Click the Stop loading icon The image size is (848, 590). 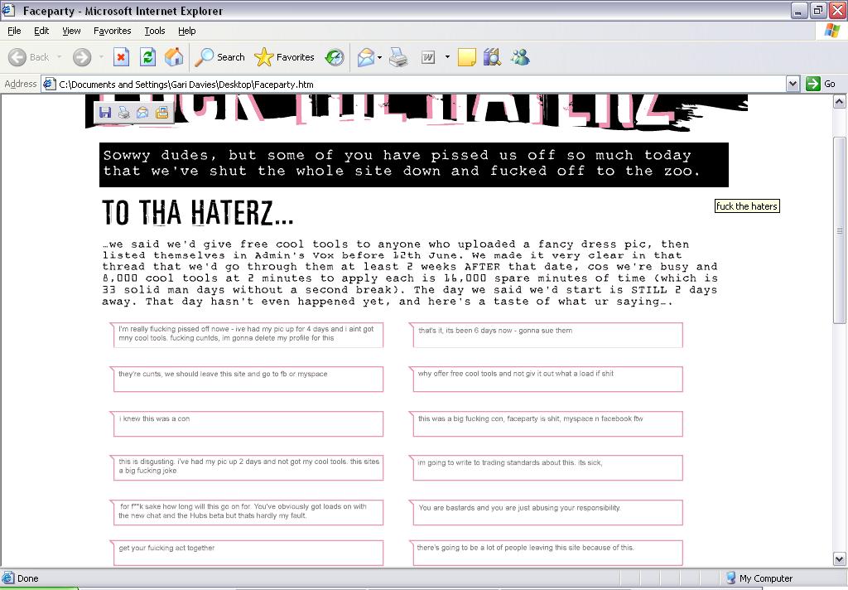(121, 57)
